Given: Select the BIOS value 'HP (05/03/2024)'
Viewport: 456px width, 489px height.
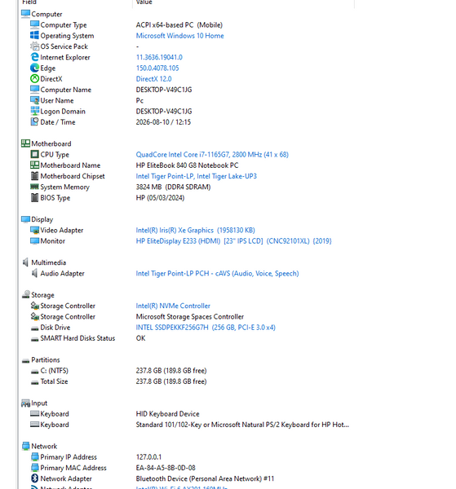Looking at the screenshot, I should click(160, 198).
